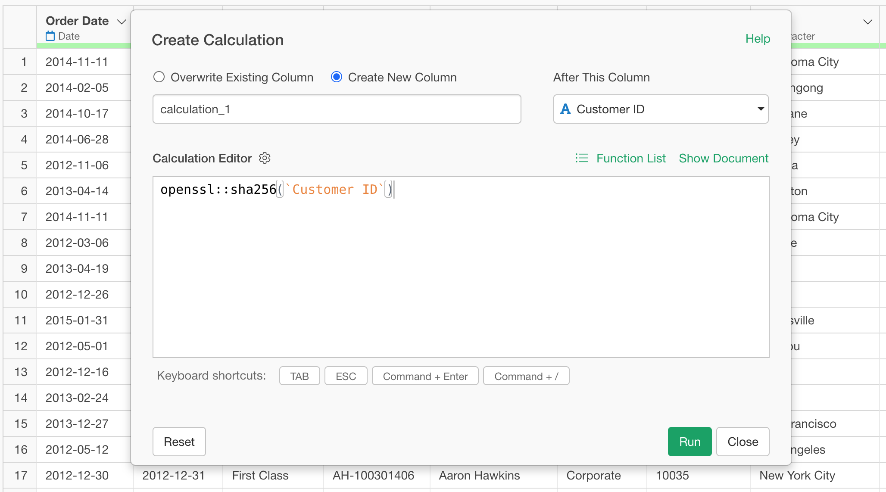
Task: Click the Command + Enter shortcut
Action: [x=425, y=376]
